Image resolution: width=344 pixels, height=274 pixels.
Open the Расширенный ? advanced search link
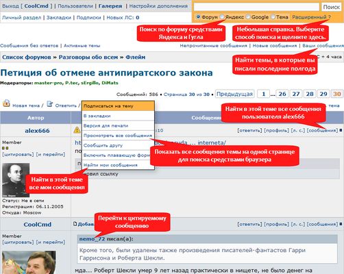311,17
